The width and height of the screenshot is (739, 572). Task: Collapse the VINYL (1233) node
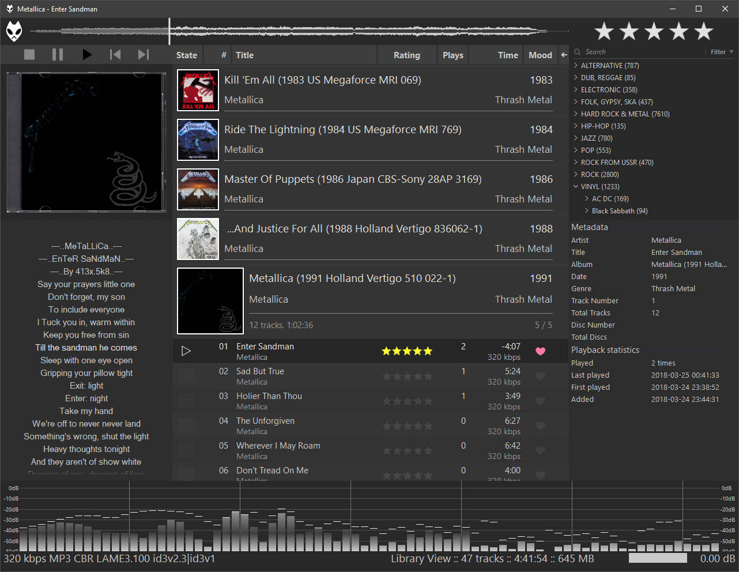pyautogui.click(x=576, y=186)
